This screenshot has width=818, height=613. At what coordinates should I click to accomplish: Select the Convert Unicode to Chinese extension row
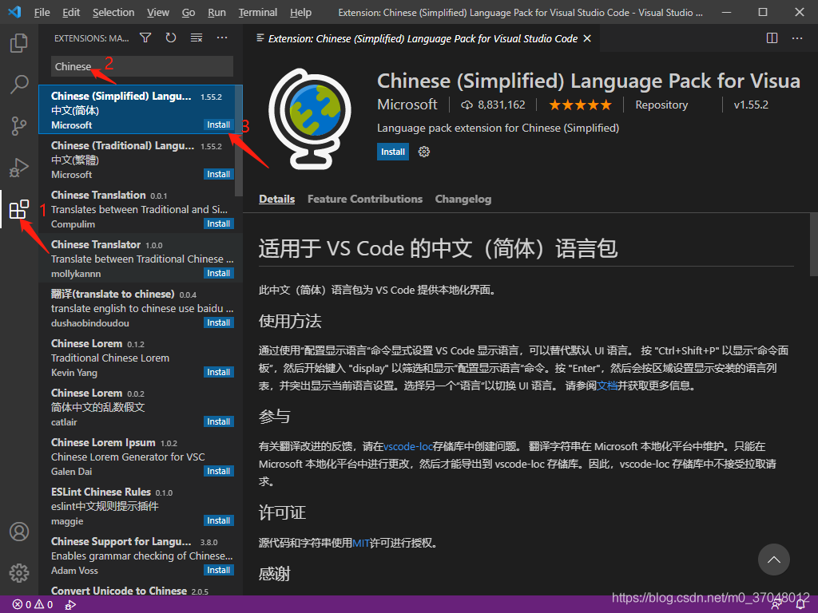tap(141, 591)
